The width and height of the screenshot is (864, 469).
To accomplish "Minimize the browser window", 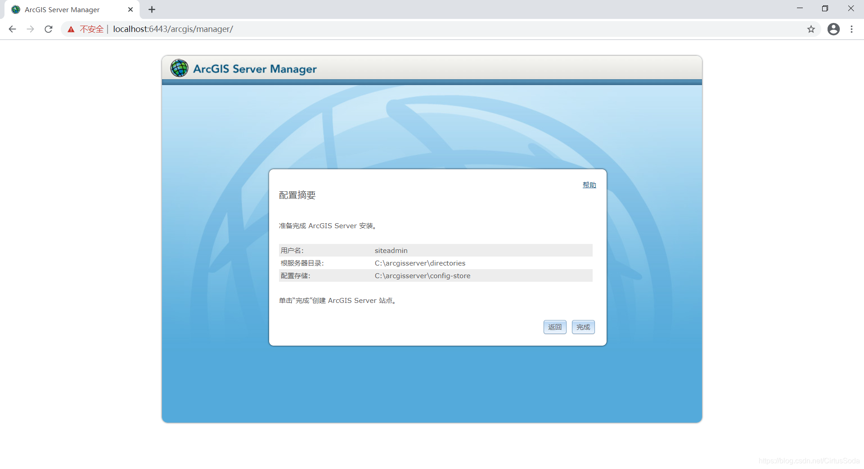I will [x=800, y=9].
